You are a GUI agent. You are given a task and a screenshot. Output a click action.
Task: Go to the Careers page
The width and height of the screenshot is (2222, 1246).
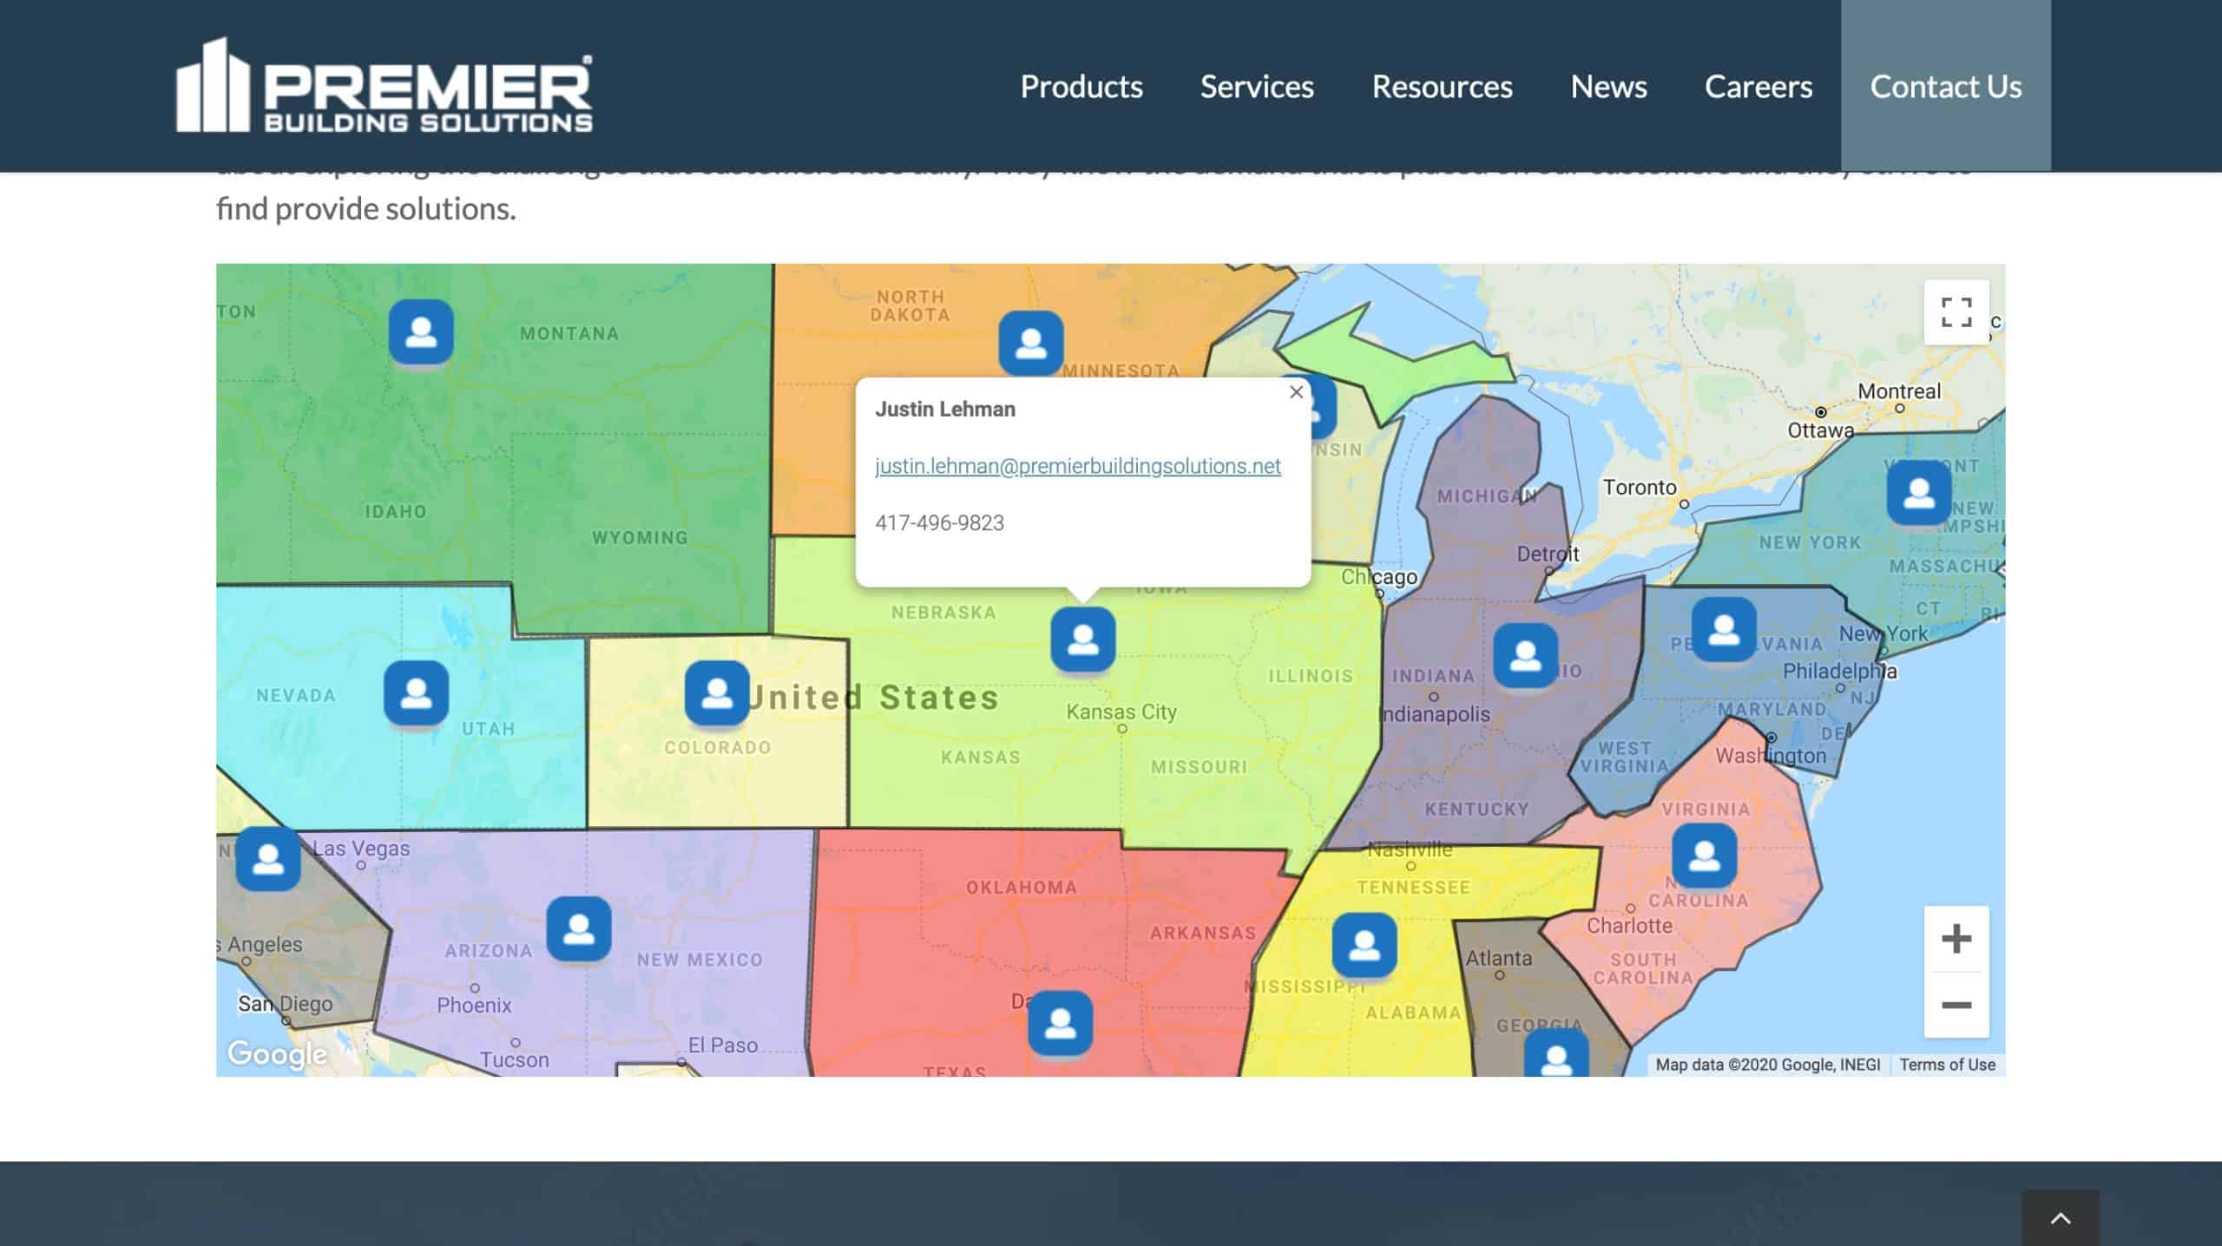1758,86
